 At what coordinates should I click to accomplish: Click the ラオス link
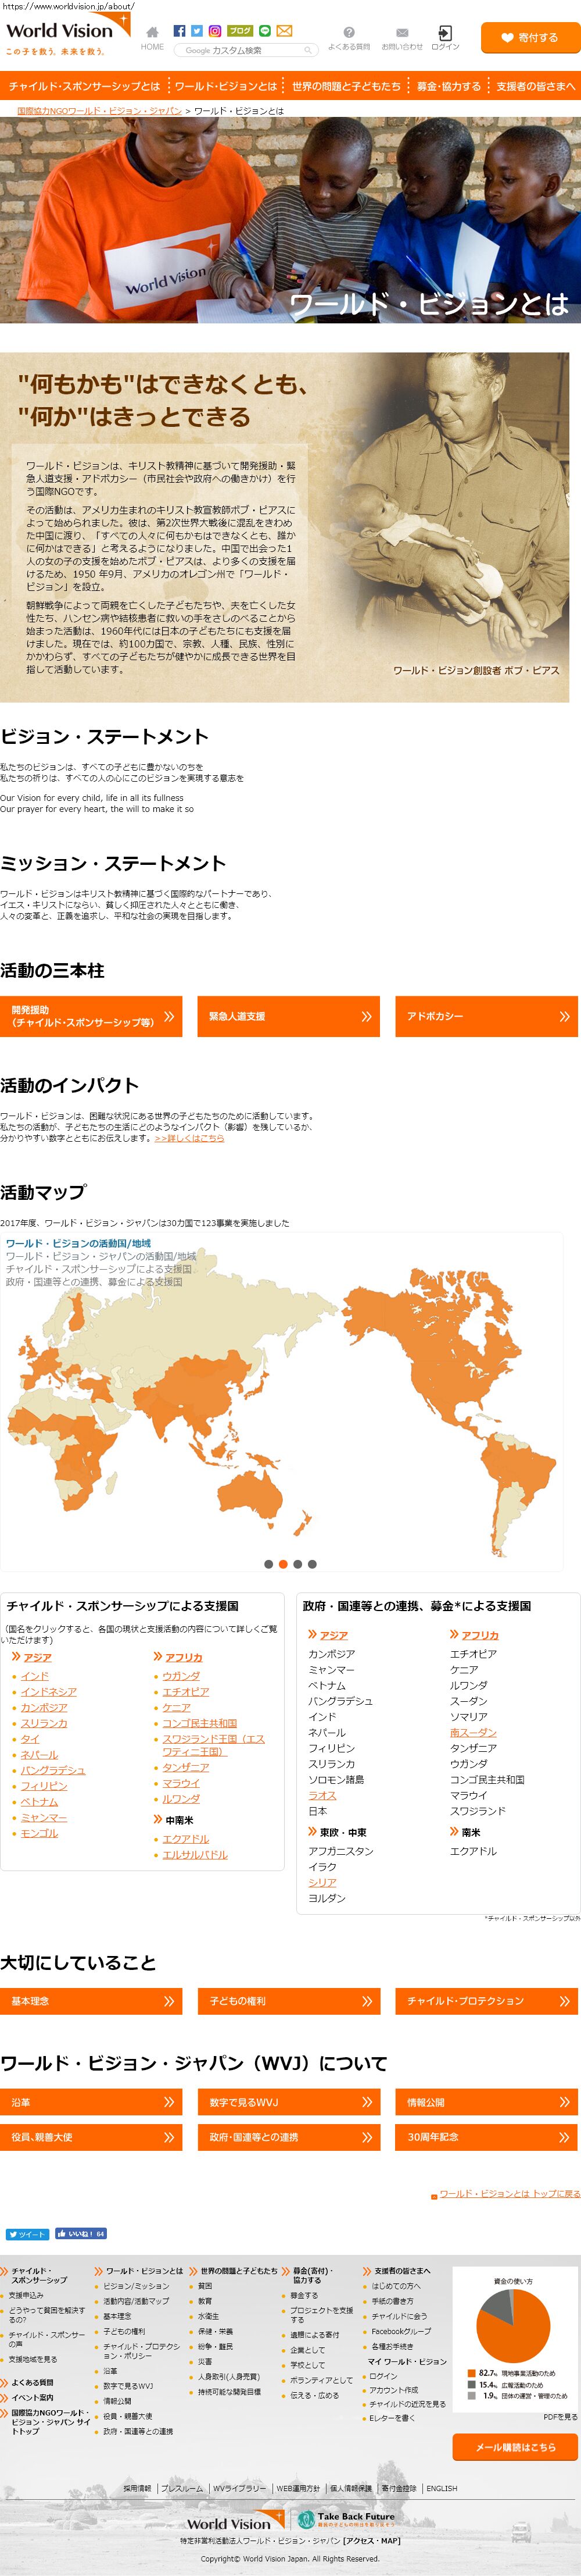pyautogui.click(x=322, y=1795)
